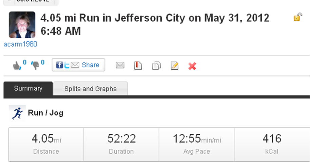310x162 pixels.
Task: Click the Run / Jog runner icon
Action: (17, 113)
